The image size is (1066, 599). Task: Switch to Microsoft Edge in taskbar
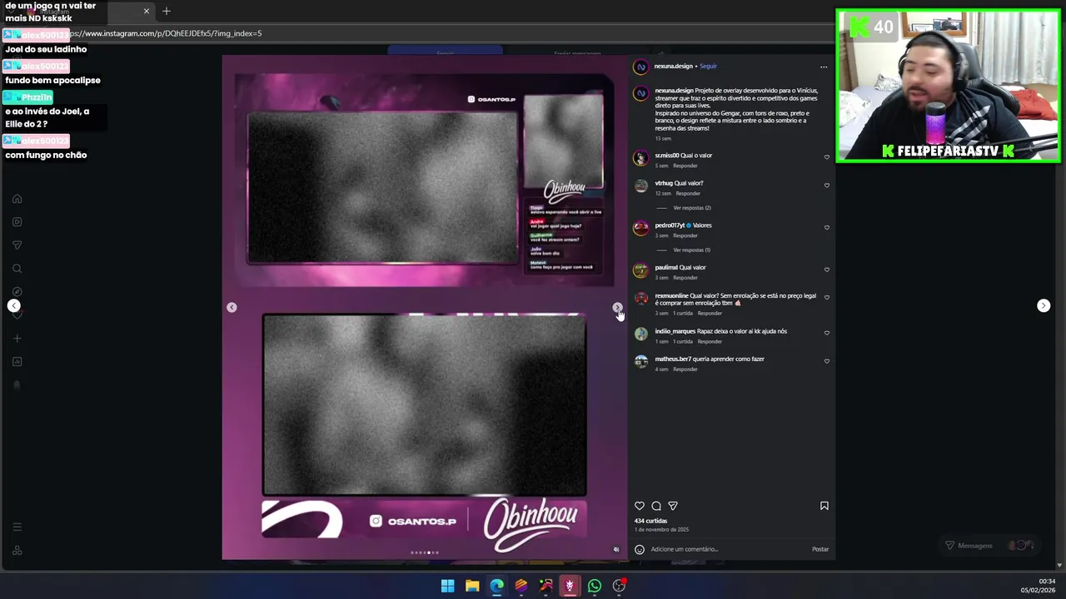coord(496,586)
